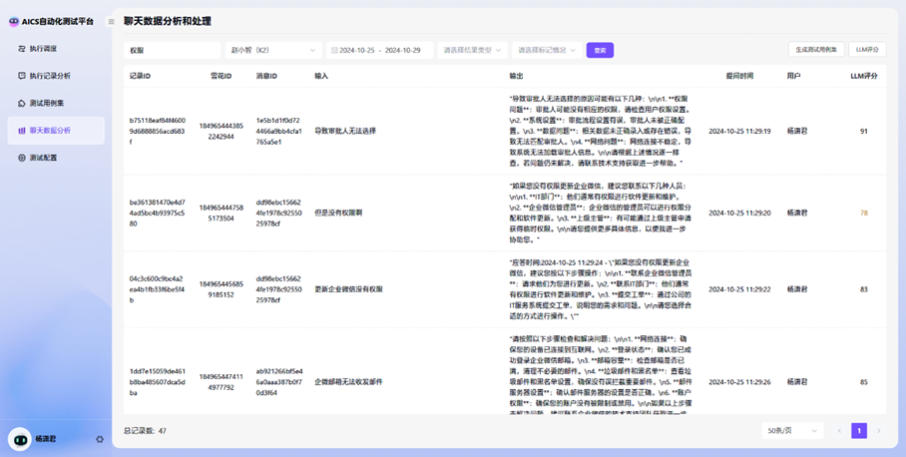Click the end date 2024-10-29 field
Viewport: 906px width, 457px height.
click(403, 50)
